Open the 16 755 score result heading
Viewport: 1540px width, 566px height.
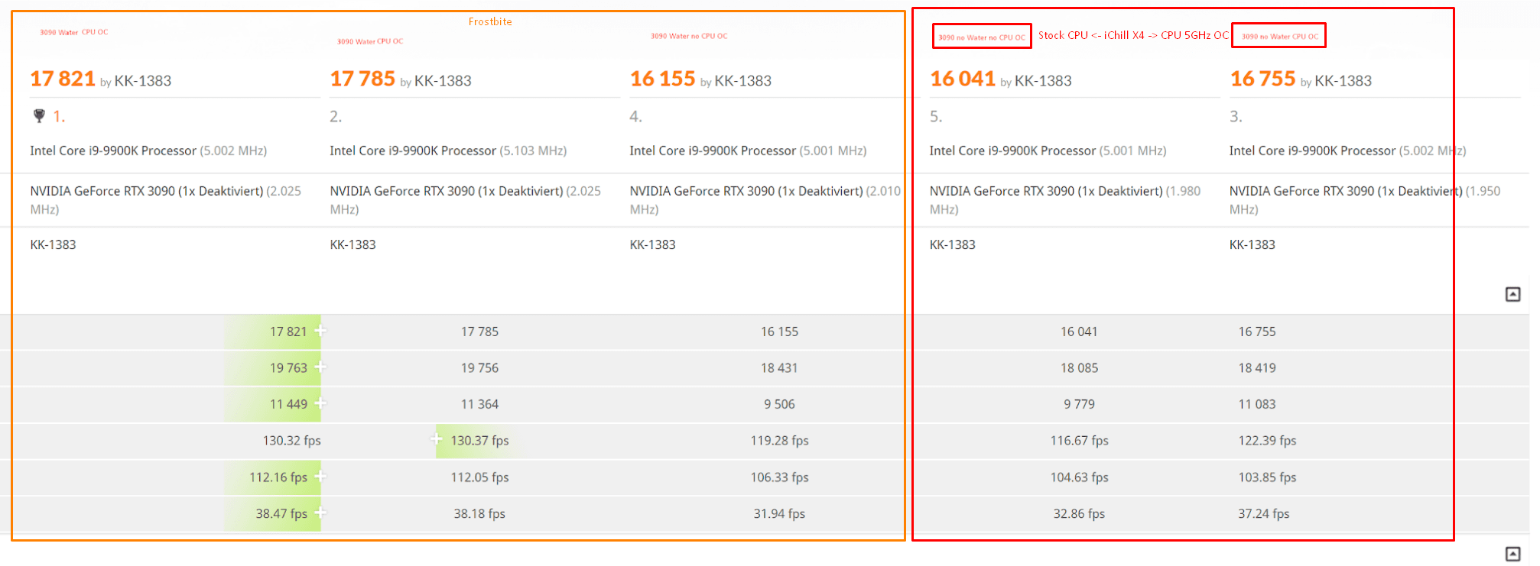tap(1262, 79)
